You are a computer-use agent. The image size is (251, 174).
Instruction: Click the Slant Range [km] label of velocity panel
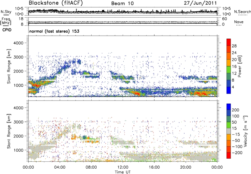click(x=9, y=131)
